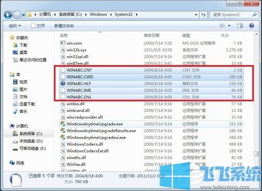The height and width of the screenshot is (191, 262).
Task: Select the winethc.dll file name
Action: pyautogui.click(x=76, y=158)
